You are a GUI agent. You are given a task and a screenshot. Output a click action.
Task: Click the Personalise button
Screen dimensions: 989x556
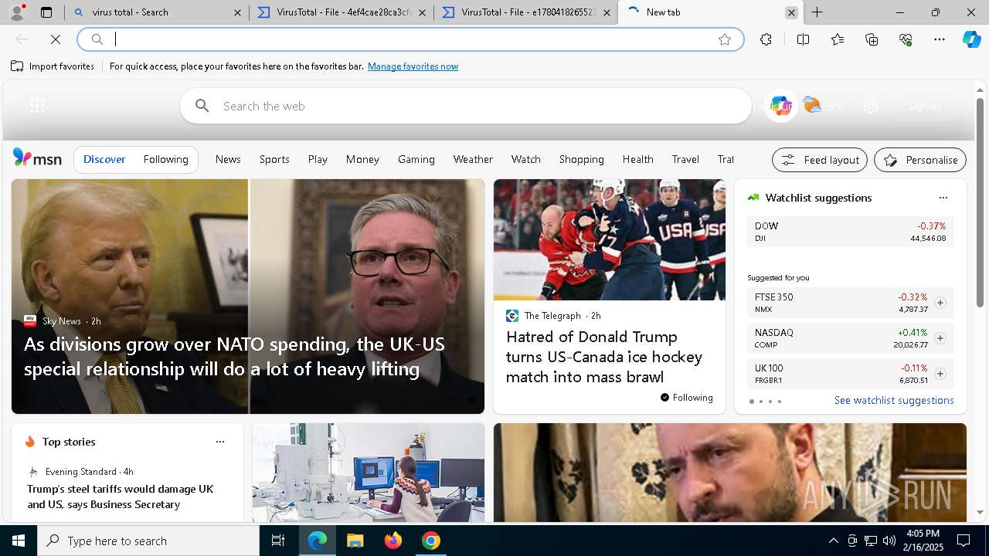pos(920,160)
